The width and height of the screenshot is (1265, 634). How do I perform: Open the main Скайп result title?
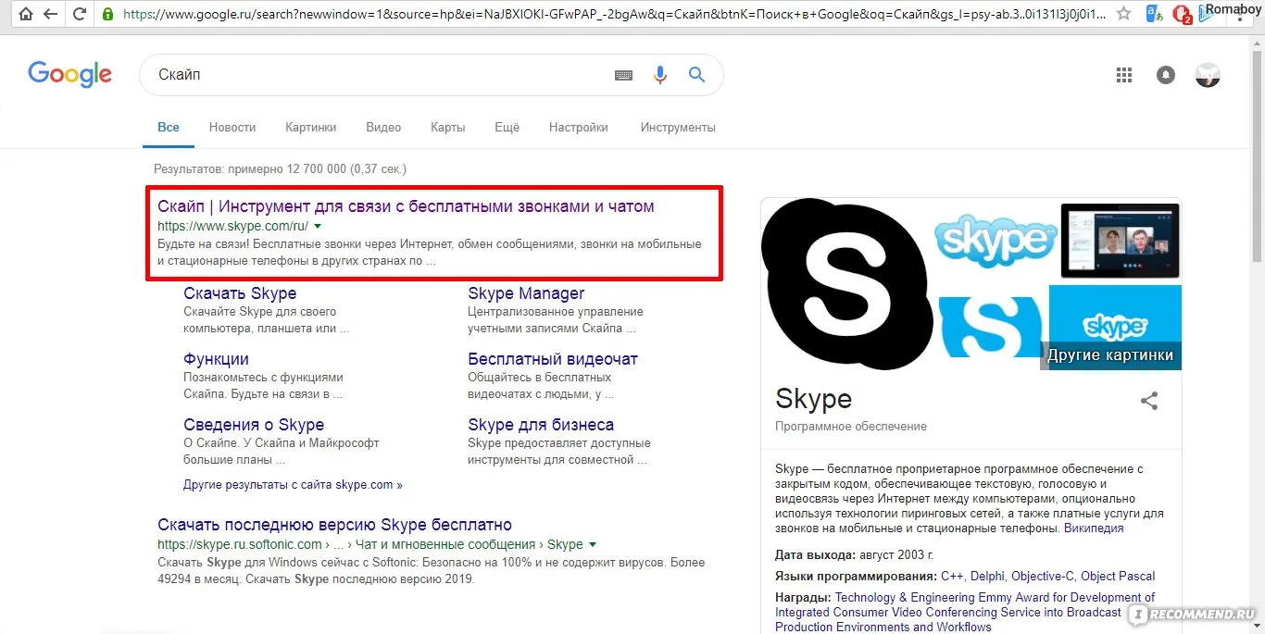point(406,206)
